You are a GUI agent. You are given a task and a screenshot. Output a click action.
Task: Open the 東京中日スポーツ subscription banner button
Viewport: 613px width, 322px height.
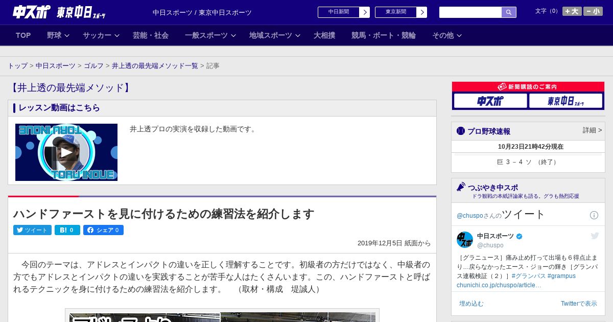point(565,101)
